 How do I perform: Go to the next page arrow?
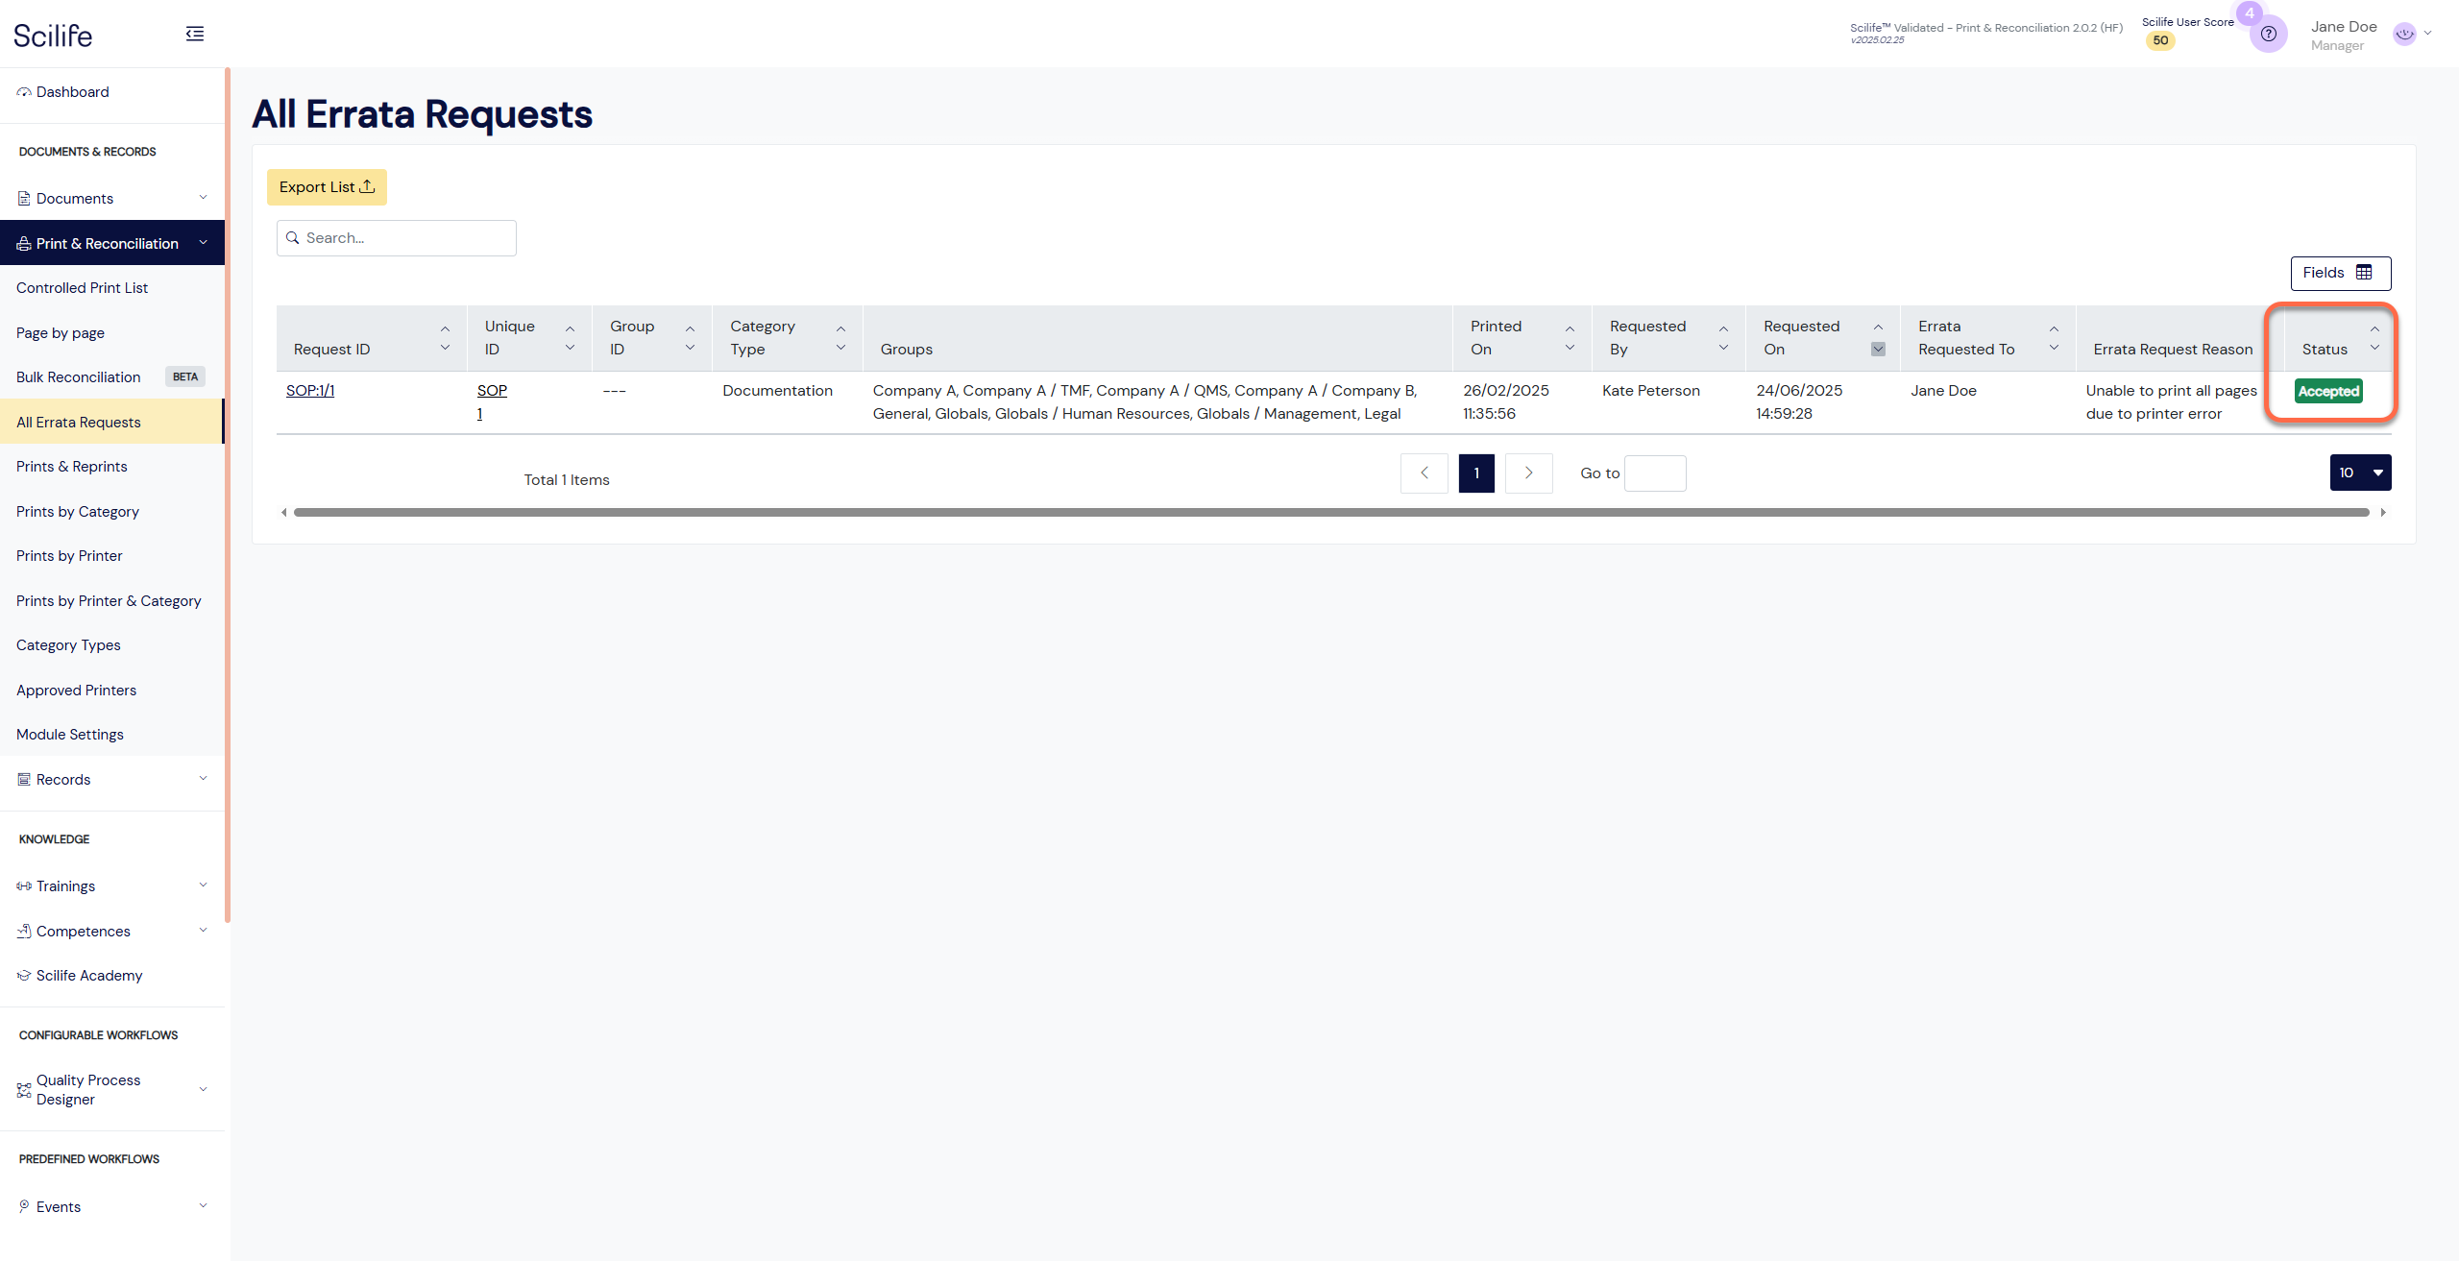1528,473
